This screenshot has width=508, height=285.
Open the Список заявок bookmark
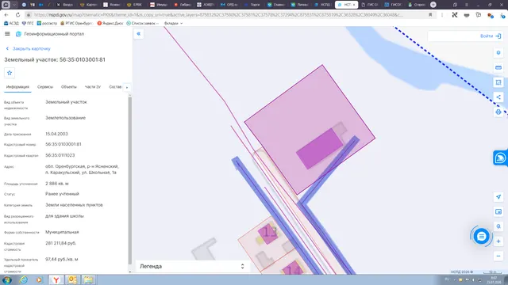click(142, 23)
